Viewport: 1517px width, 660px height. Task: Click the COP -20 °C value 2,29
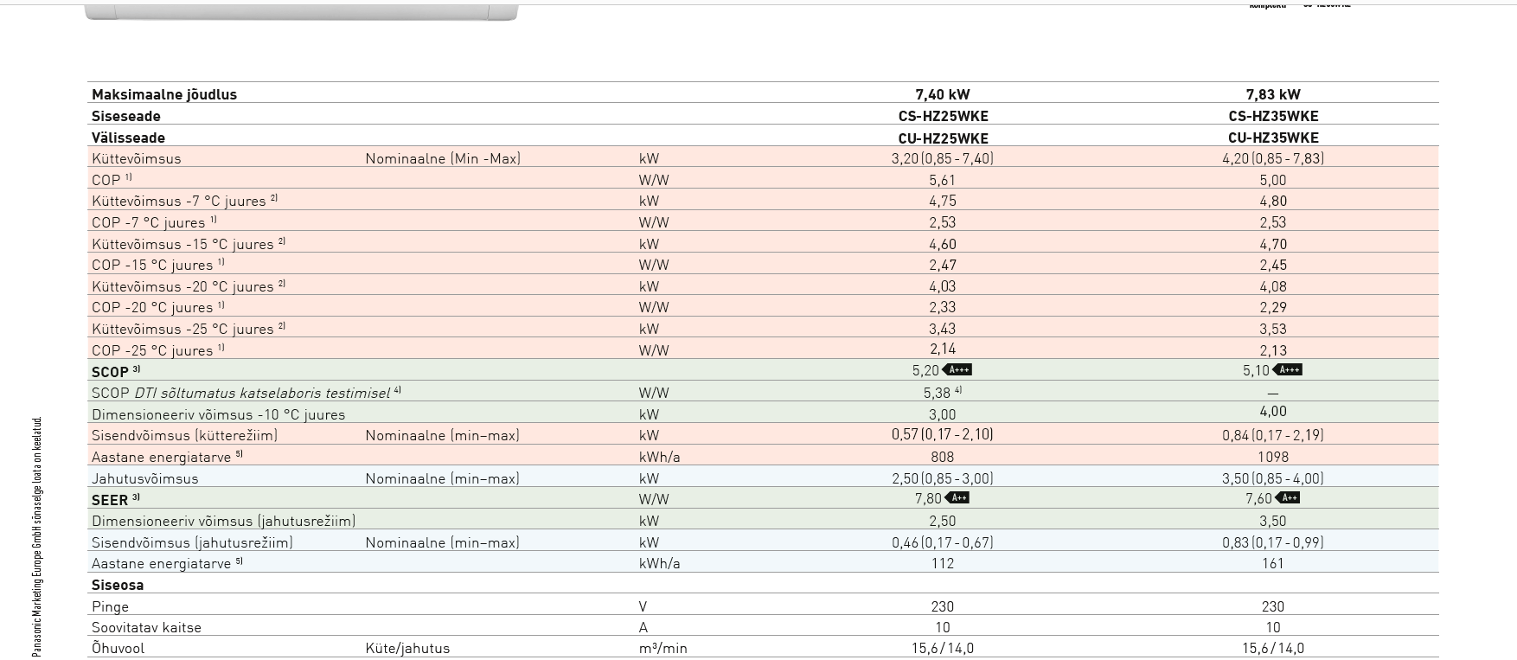(x=1273, y=307)
